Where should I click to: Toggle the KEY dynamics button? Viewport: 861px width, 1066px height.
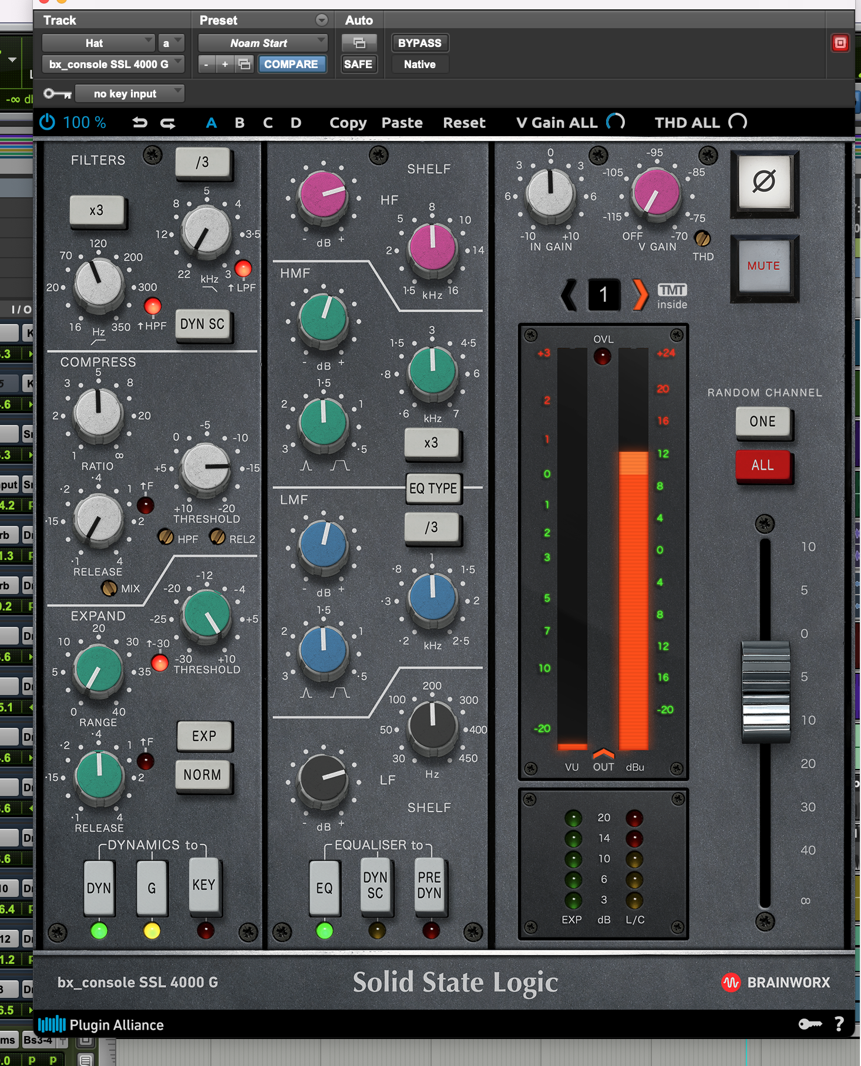[204, 885]
